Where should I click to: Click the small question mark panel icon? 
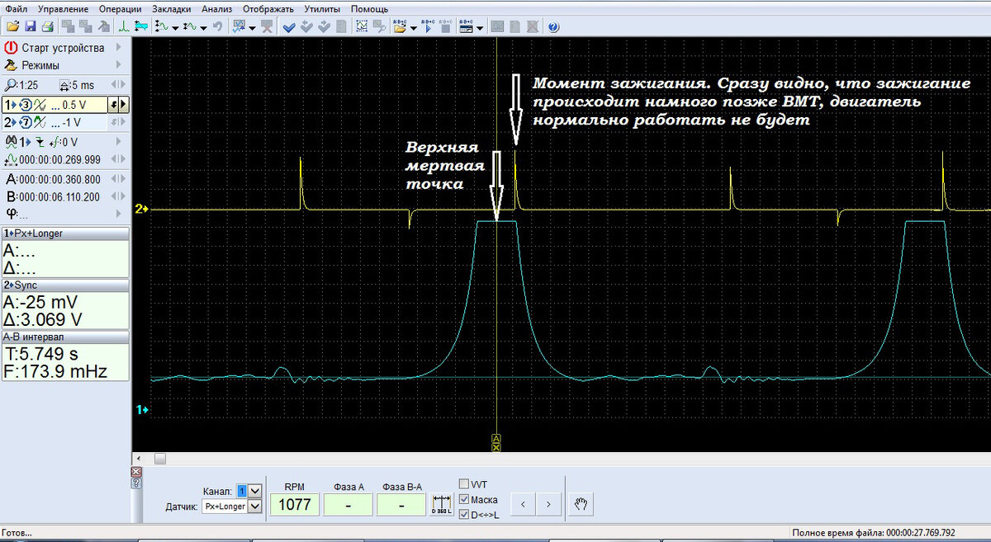[x=136, y=483]
